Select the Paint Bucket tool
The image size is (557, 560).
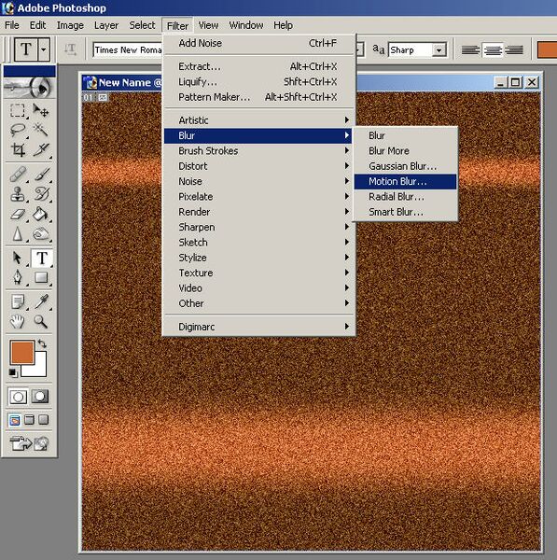(x=41, y=214)
